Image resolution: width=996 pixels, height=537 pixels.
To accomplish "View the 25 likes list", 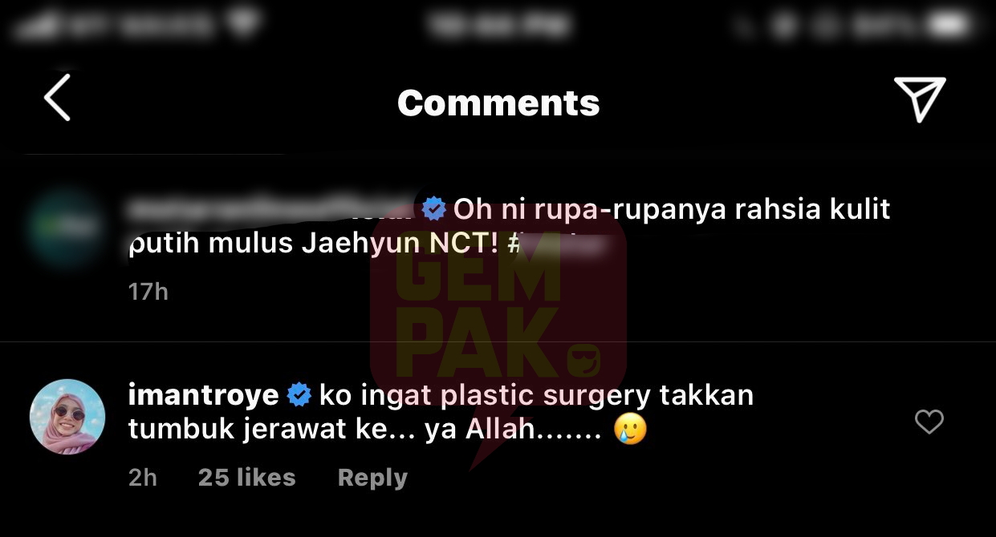I will (x=246, y=478).
